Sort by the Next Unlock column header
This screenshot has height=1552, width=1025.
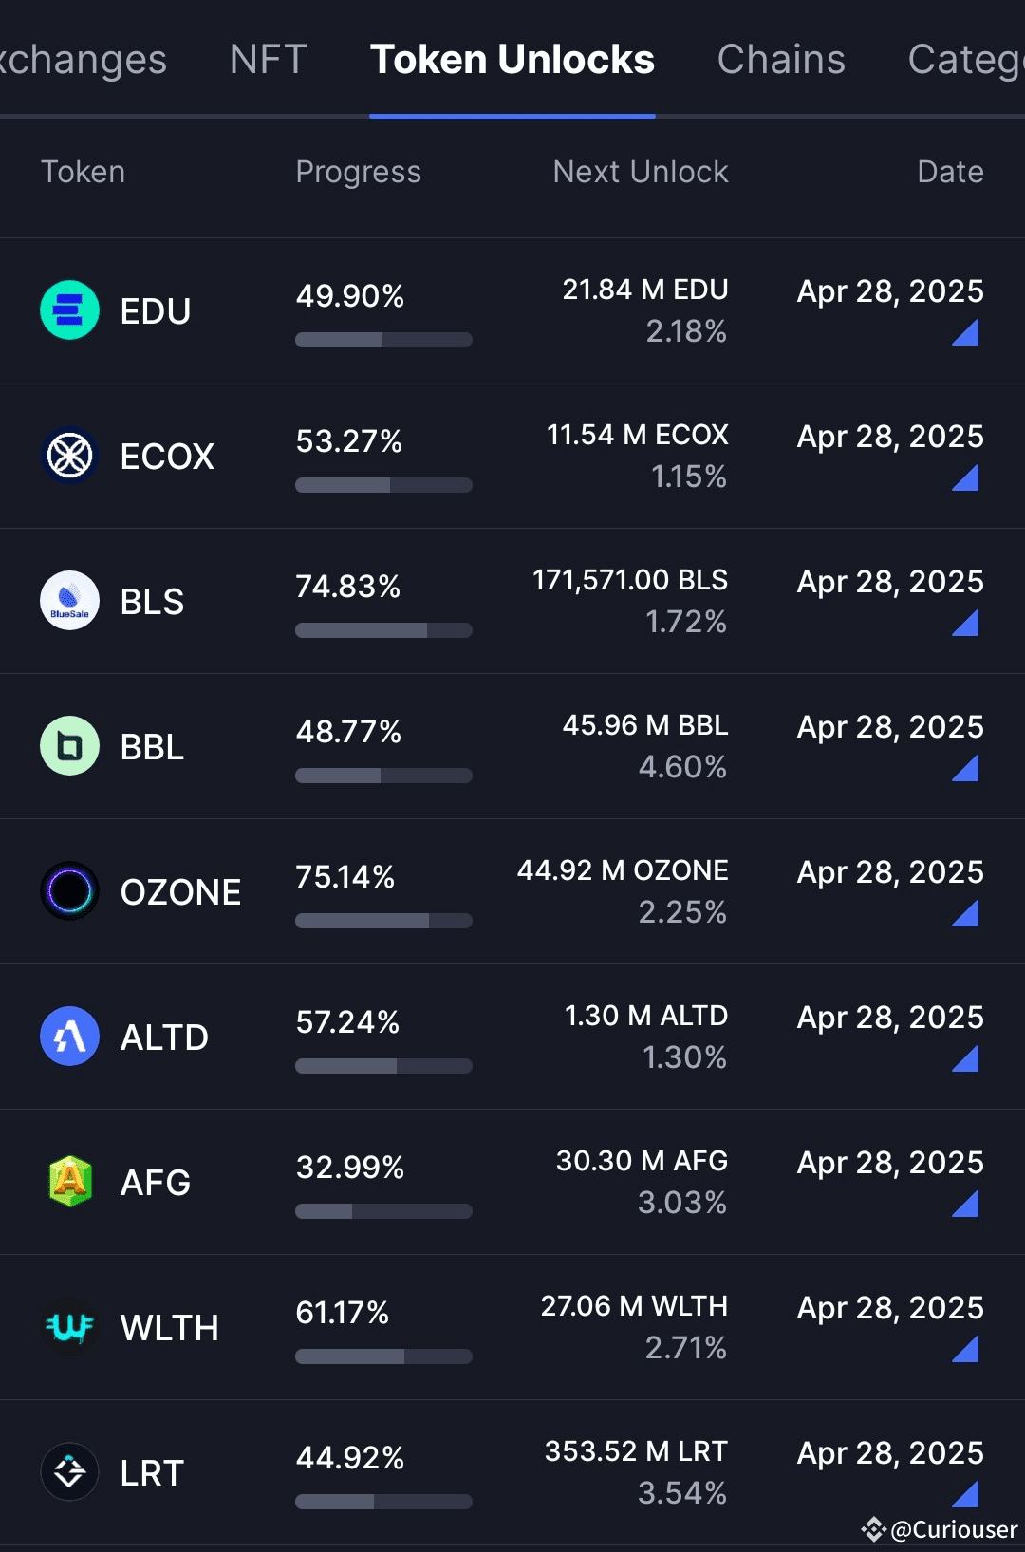(641, 172)
